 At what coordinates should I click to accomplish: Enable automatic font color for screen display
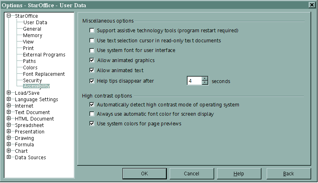pyautogui.click(x=92, y=114)
